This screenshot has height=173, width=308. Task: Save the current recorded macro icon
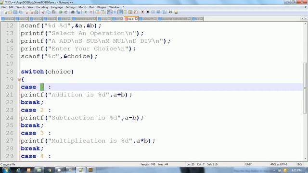[x=164, y=12]
